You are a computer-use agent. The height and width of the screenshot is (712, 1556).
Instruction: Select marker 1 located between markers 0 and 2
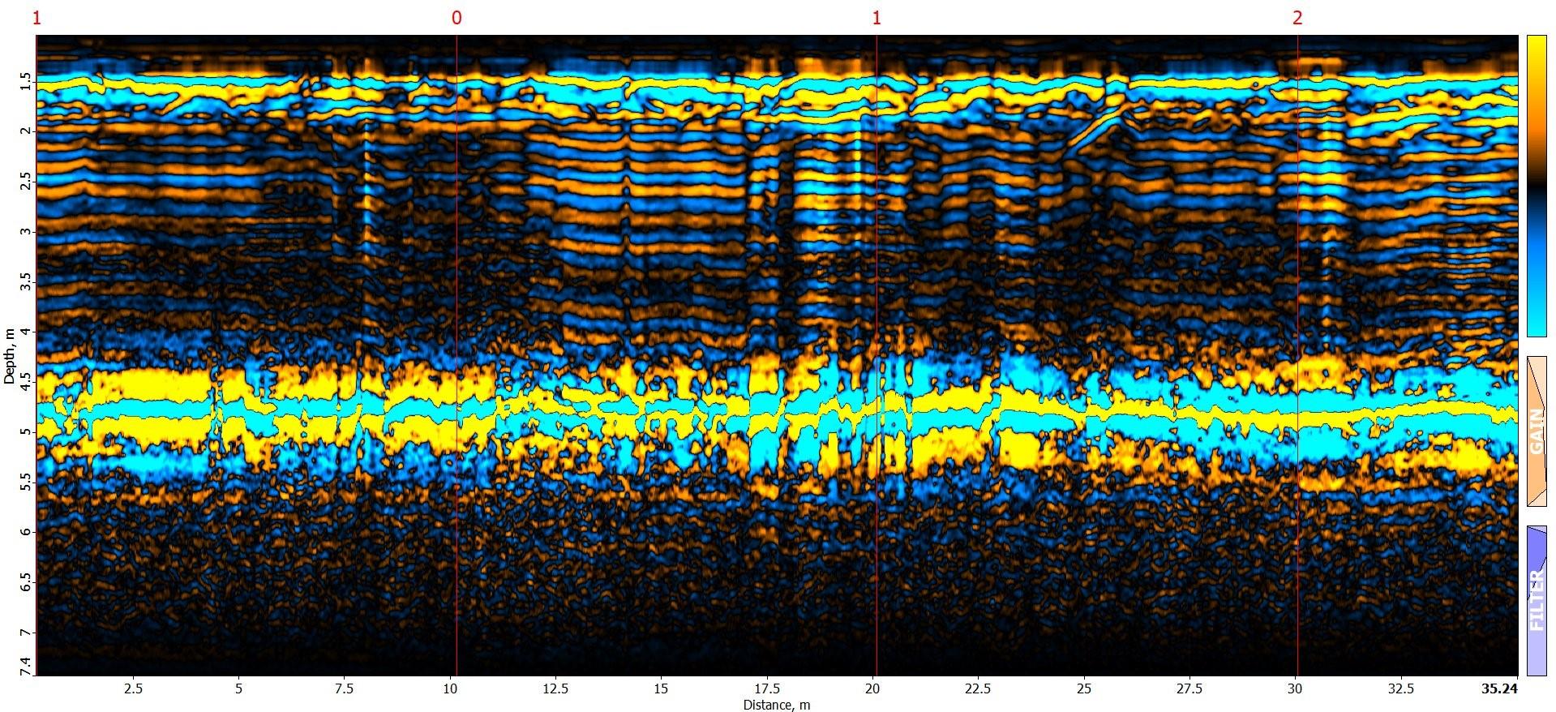(x=876, y=18)
